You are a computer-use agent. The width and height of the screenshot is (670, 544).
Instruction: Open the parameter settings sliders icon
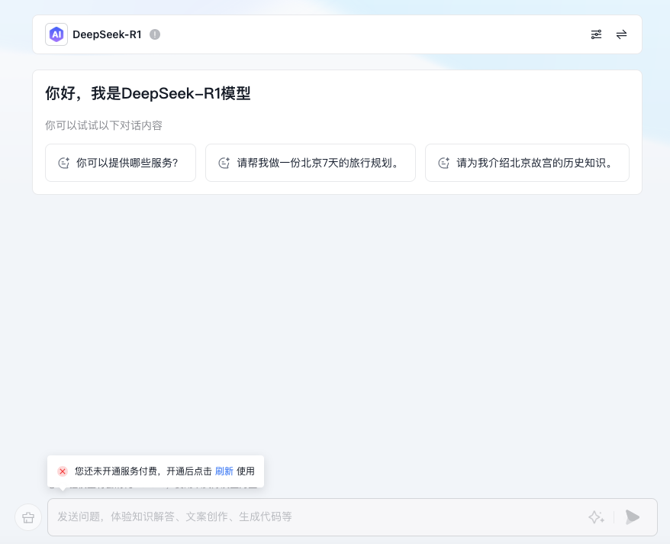[596, 34]
